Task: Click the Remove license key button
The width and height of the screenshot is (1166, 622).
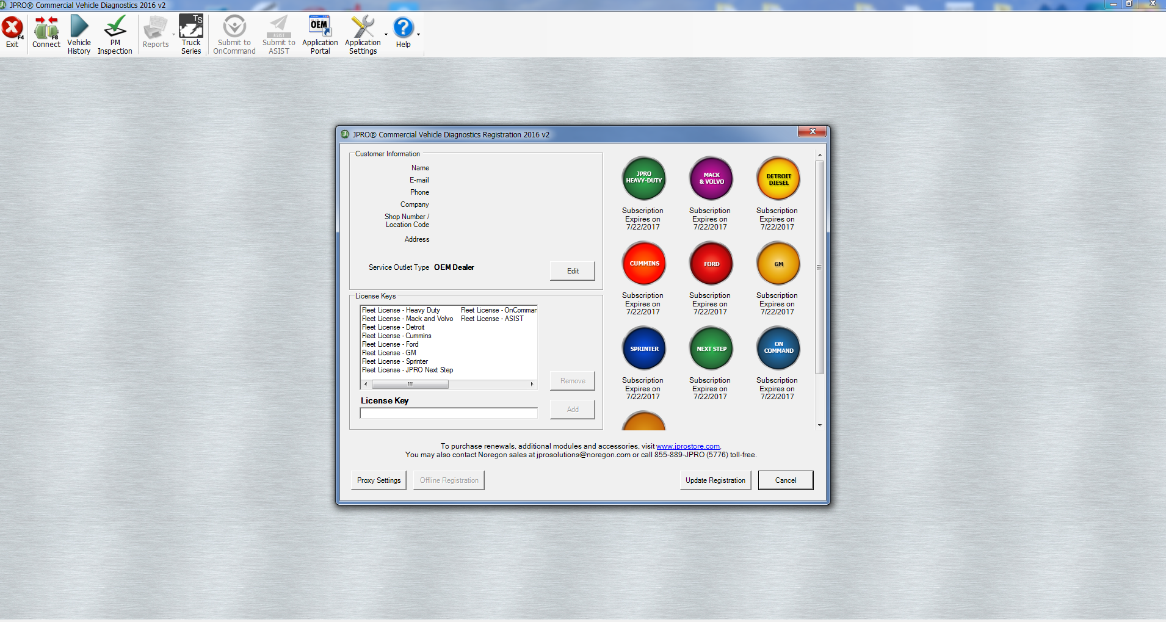Action: click(x=573, y=381)
